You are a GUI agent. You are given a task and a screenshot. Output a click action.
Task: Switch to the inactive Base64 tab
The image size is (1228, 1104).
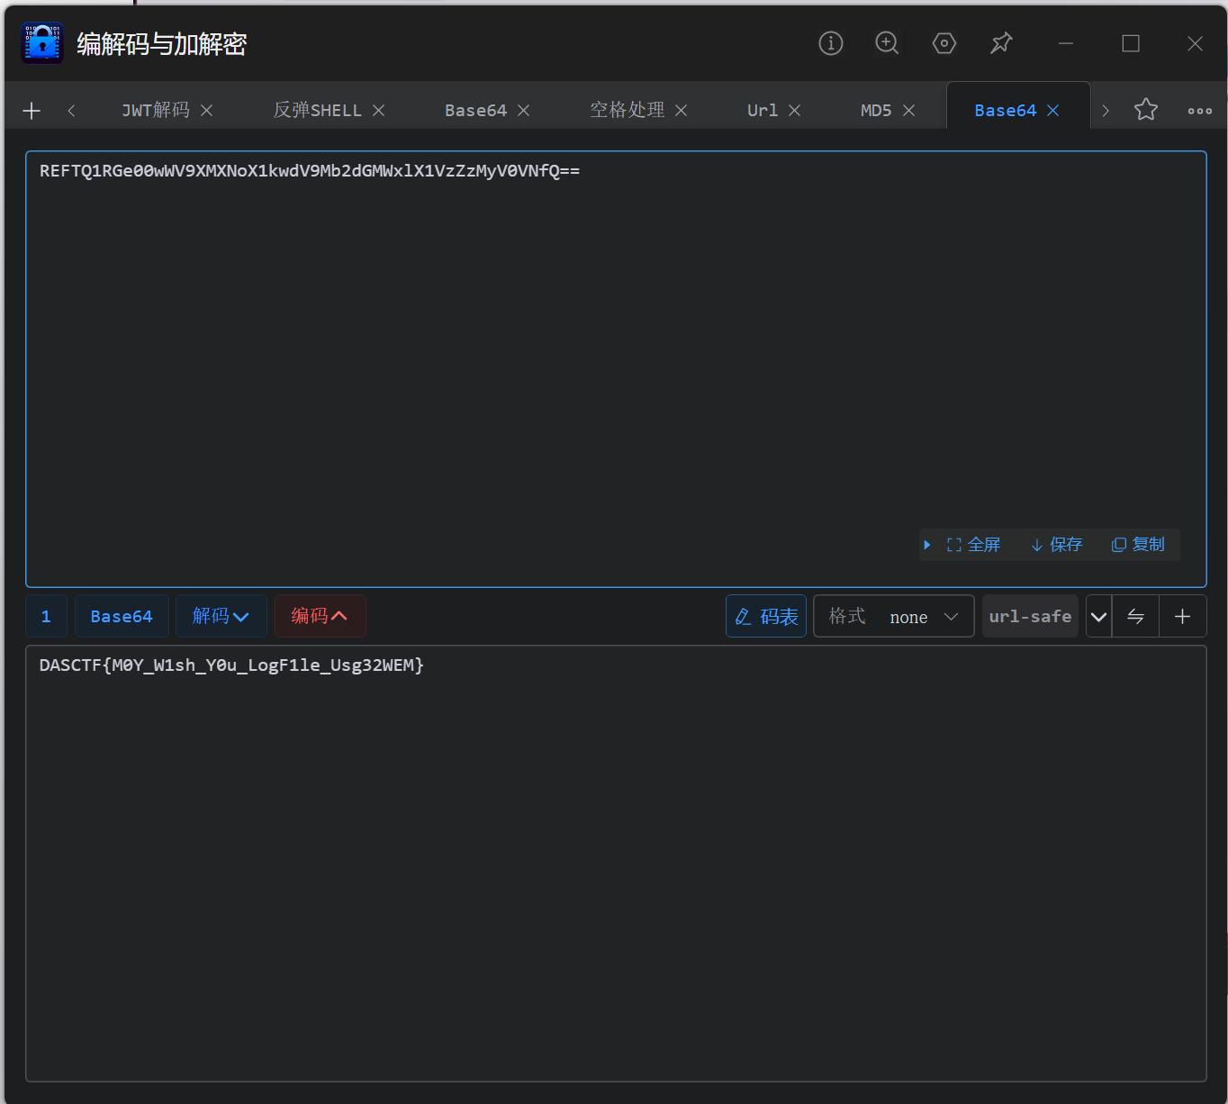click(x=475, y=110)
